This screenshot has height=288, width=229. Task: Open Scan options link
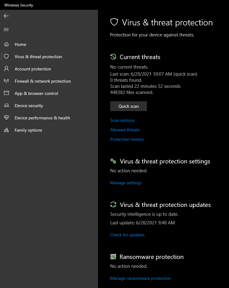tap(122, 120)
